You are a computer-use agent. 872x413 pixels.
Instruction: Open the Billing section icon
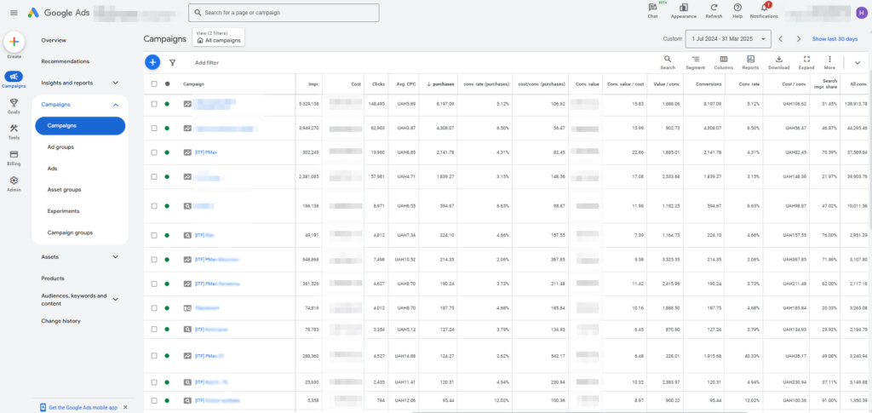point(14,154)
